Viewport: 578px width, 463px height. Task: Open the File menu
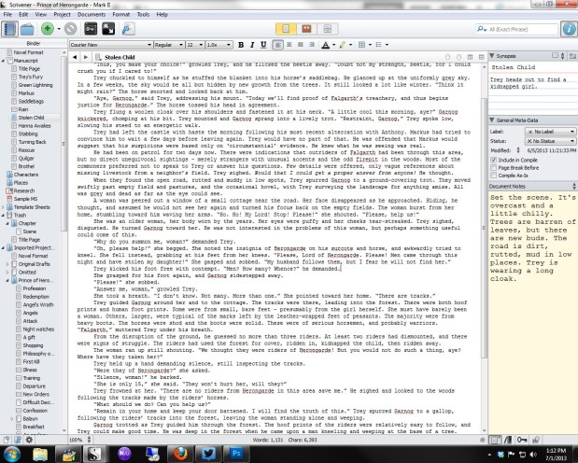click(7, 14)
